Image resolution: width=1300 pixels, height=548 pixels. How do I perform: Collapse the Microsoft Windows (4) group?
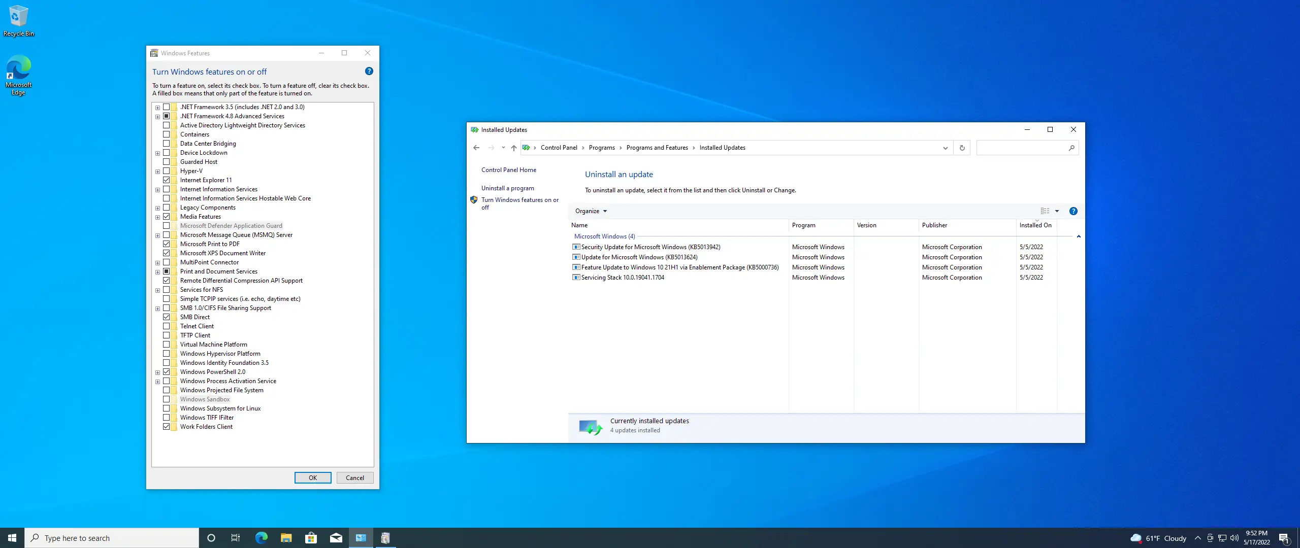point(1079,236)
